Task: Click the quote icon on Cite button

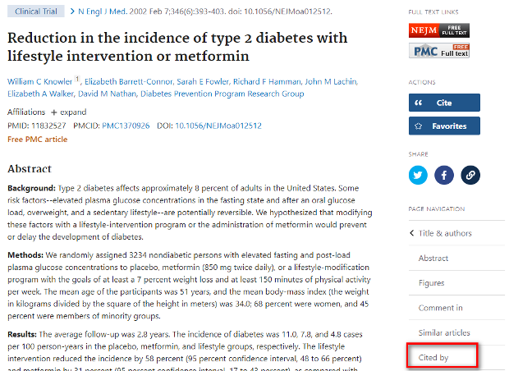Action: tap(419, 103)
